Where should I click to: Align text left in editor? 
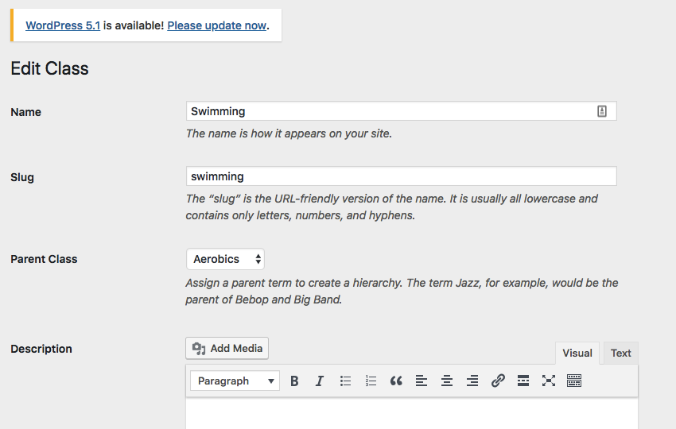click(422, 381)
